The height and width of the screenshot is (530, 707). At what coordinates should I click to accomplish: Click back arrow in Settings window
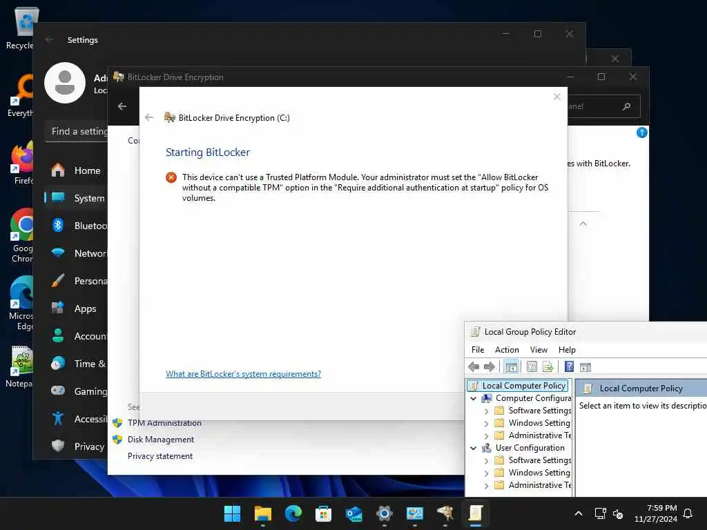pos(50,39)
